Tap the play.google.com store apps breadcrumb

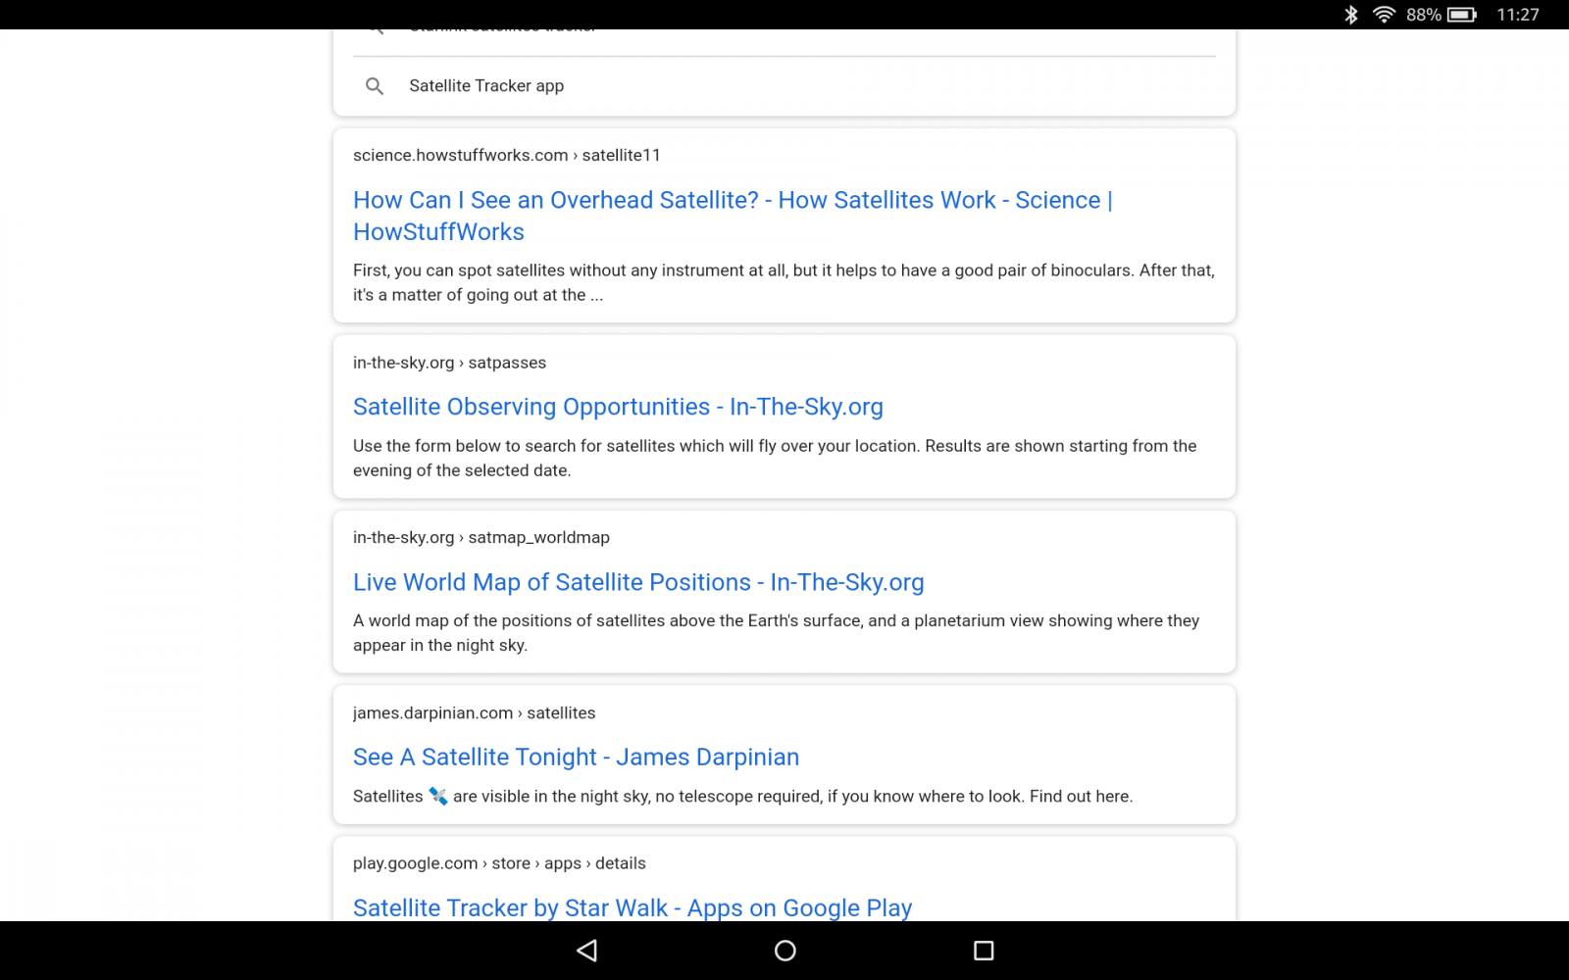click(x=499, y=863)
